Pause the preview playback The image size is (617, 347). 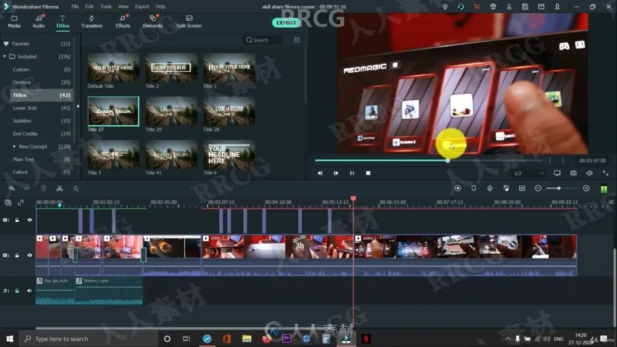pos(352,173)
